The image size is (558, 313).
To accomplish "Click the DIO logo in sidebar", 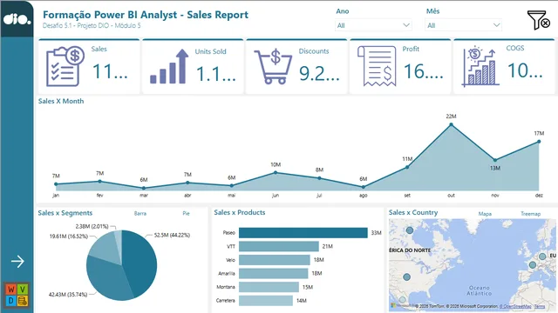I will pyautogui.click(x=17, y=19).
